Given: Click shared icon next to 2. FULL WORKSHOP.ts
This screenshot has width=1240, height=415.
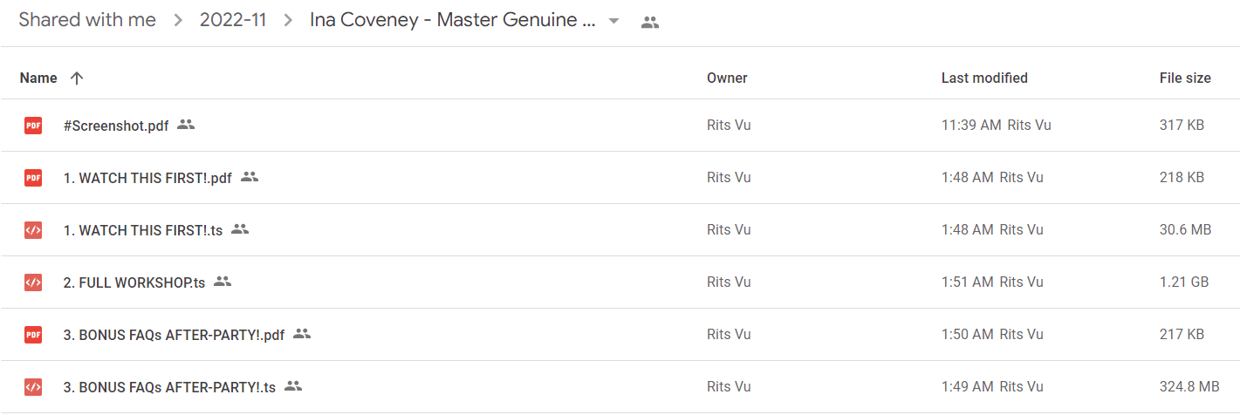Looking at the screenshot, I should (x=223, y=282).
